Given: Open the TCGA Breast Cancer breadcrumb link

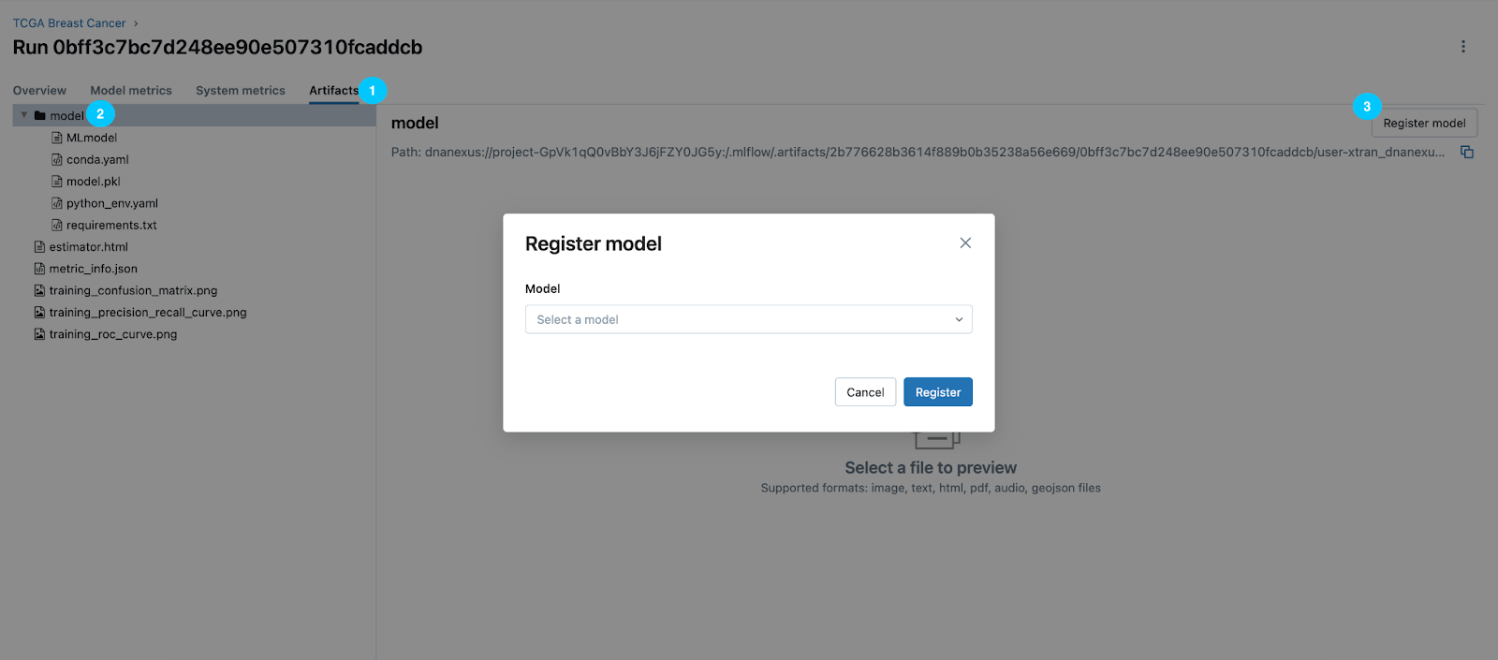Looking at the screenshot, I should tap(69, 23).
